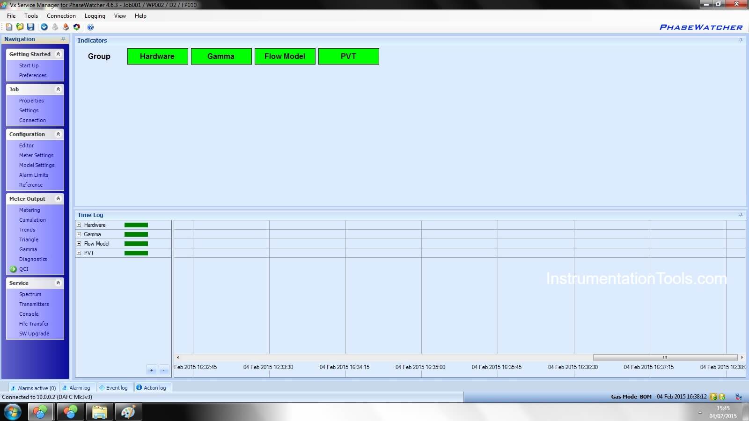Open the Connection menu
Image resolution: width=749 pixels, height=421 pixels.
pyautogui.click(x=61, y=16)
